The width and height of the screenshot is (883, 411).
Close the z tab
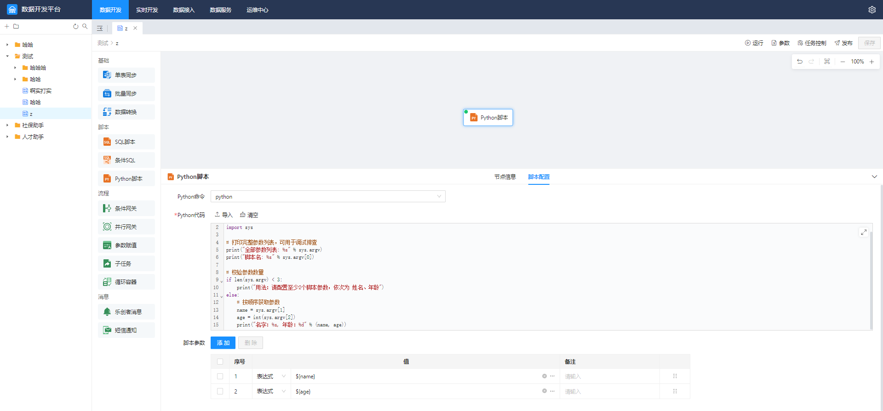coord(135,28)
